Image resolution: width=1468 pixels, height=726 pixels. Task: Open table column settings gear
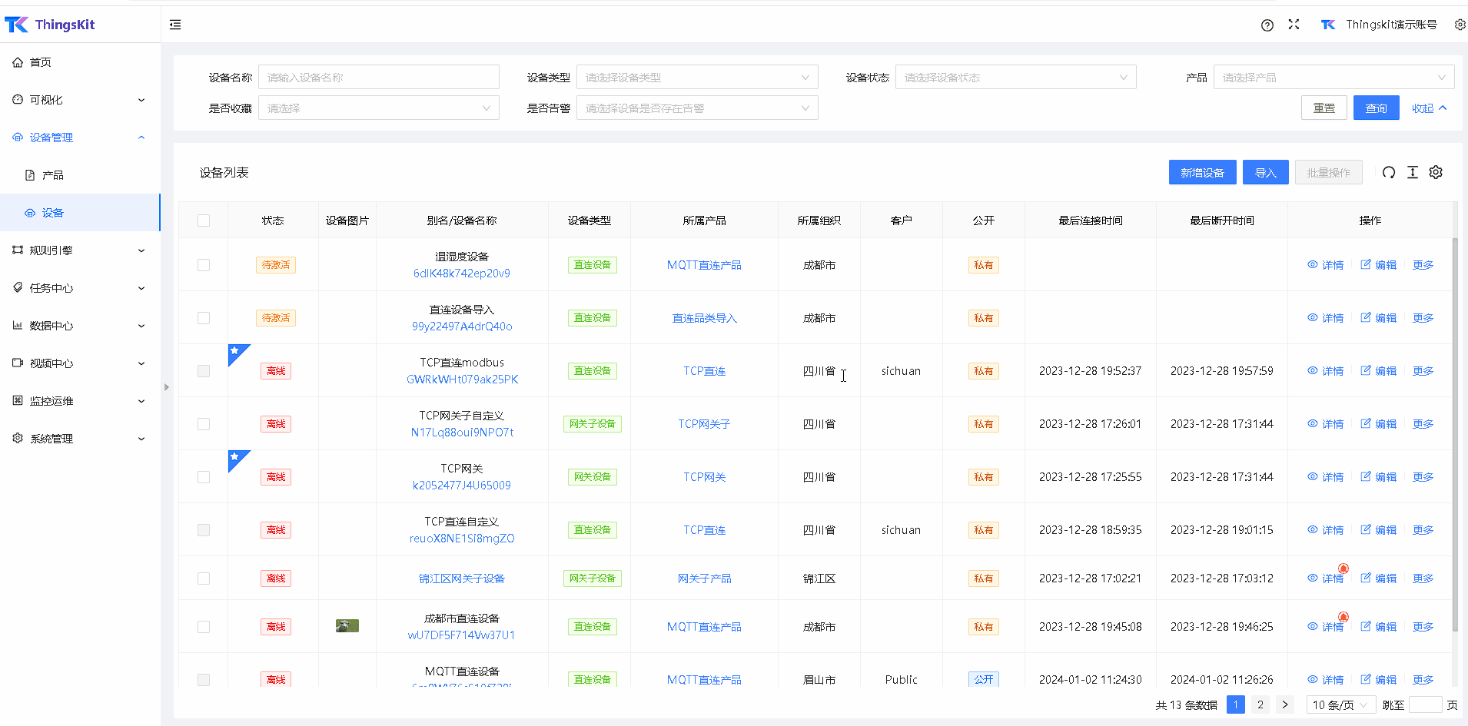(1436, 173)
